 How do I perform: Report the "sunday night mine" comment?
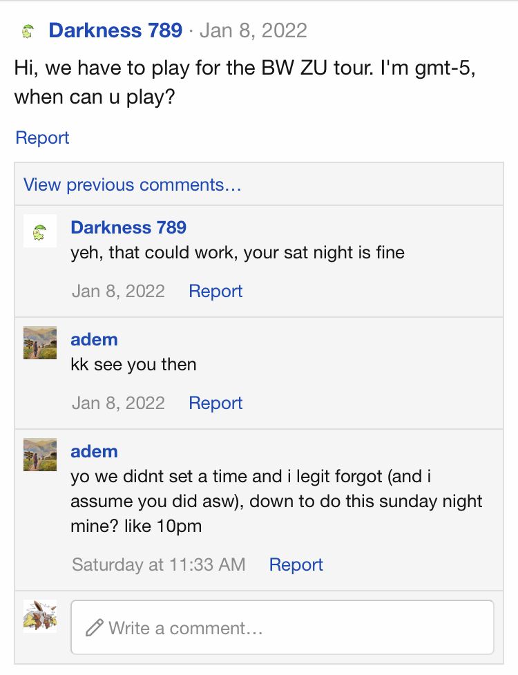296,564
